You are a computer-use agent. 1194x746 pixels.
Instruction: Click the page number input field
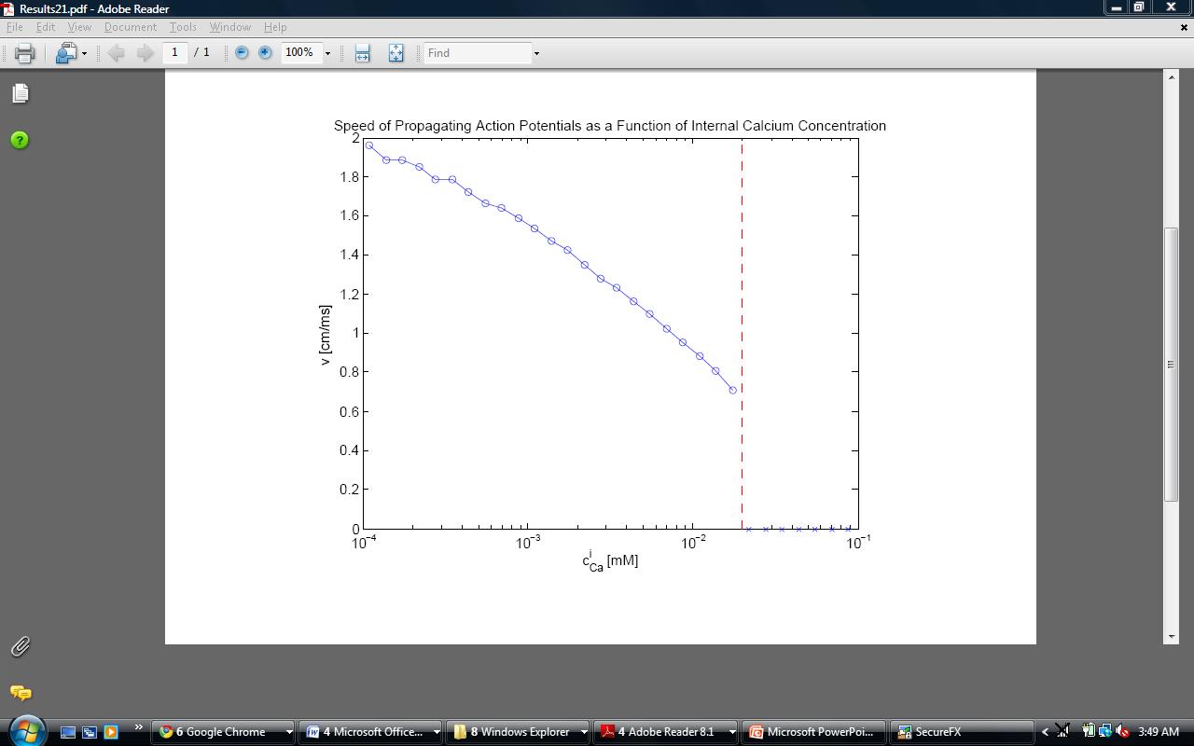click(174, 52)
